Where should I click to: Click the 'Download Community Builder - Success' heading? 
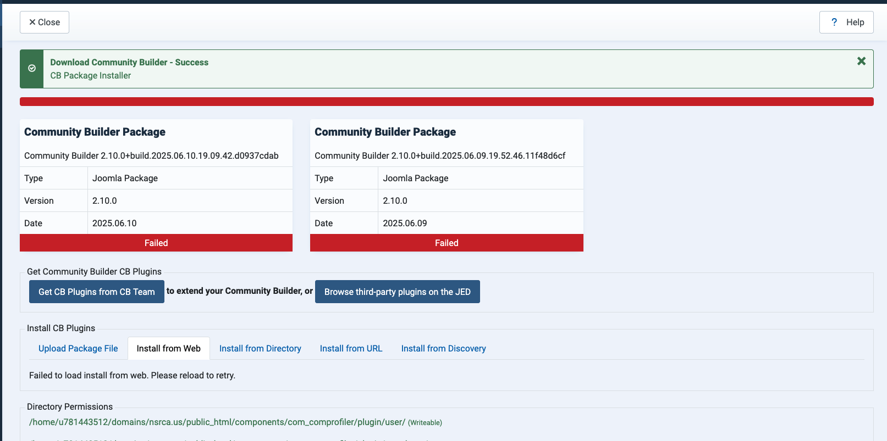click(x=129, y=63)
